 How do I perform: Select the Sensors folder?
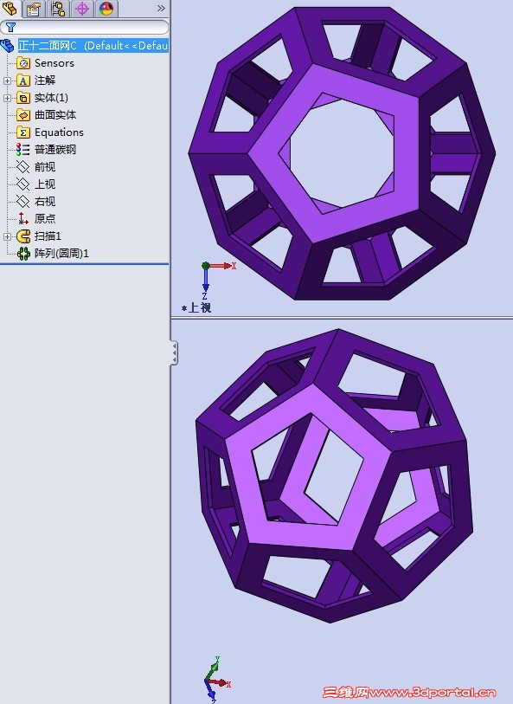point(55,63)
